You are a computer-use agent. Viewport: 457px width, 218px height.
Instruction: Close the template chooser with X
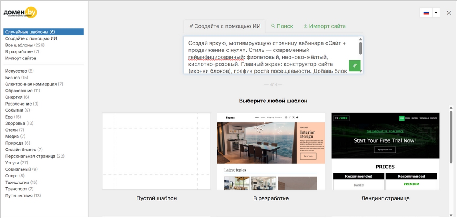pyautogui.click(x=449, y=13)
